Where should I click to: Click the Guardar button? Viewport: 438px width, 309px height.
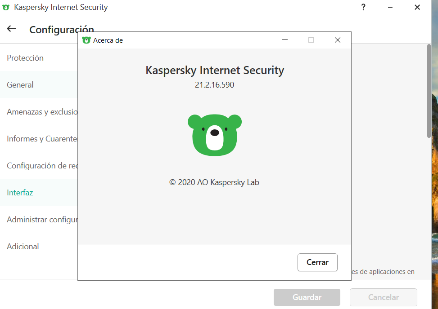coord(307,297)
